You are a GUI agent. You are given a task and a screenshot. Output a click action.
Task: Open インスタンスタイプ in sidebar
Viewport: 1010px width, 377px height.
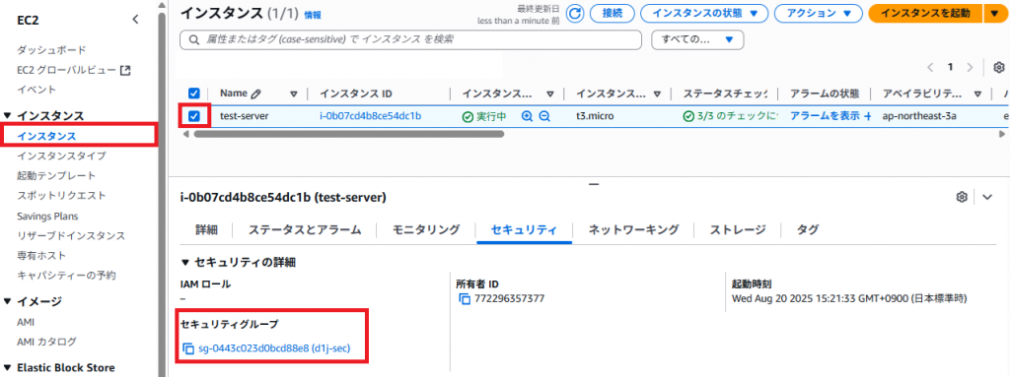coord(62,156)
